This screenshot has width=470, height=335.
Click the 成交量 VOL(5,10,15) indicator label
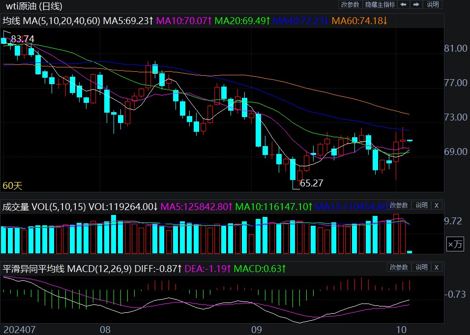pyautogui.click(x=44, y=207)
